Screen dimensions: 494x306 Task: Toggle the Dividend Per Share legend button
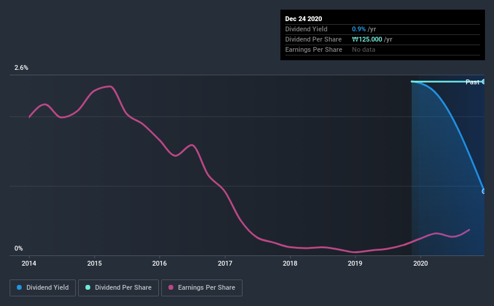click(x=119, y=288)
